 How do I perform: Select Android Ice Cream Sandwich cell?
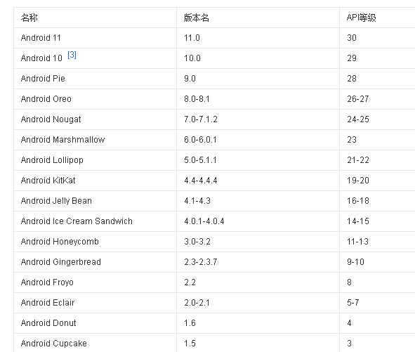(95, 221)
